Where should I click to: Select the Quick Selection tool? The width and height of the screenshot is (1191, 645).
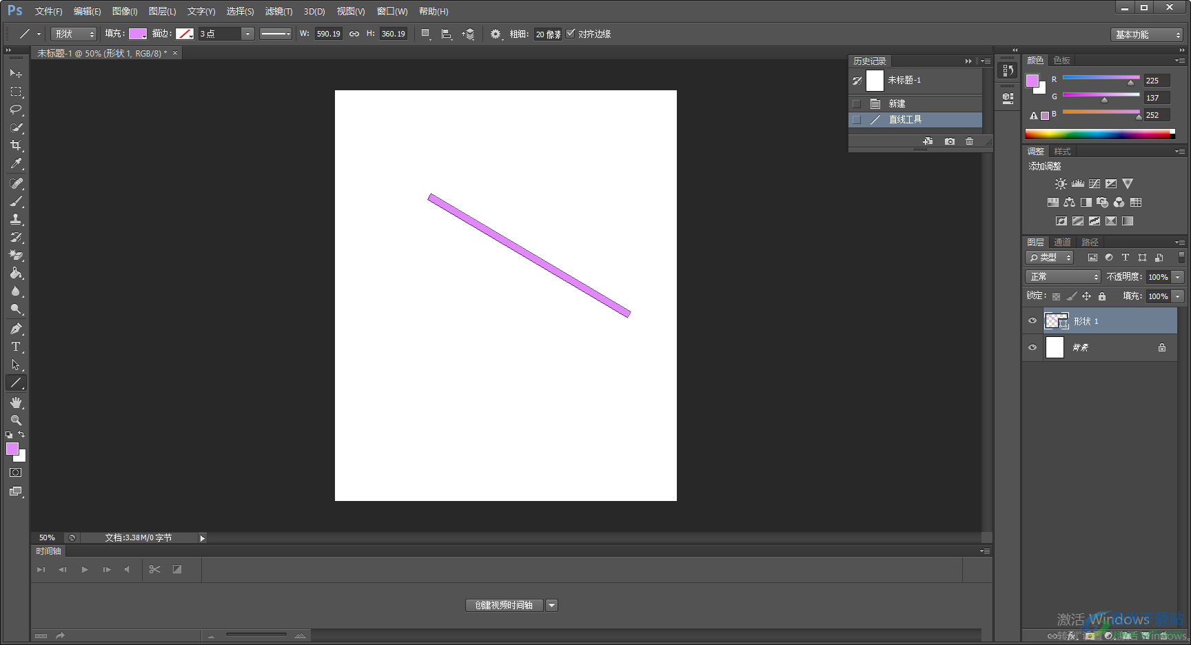16,127
